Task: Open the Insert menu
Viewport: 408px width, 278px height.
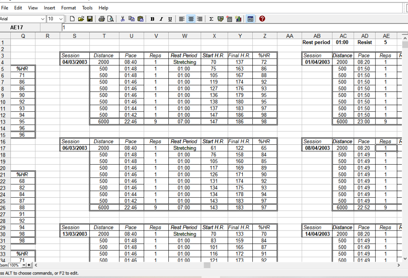Action: coord(49,8)
